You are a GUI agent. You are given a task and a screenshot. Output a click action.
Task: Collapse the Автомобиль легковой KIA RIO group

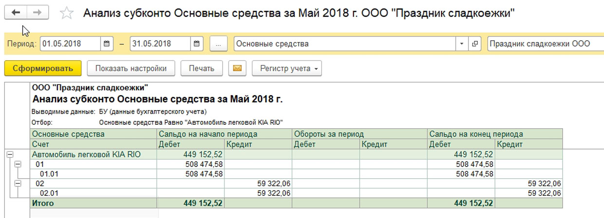[x=9, y=154]
